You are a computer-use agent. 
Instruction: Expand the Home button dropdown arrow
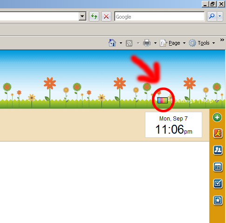121,43
